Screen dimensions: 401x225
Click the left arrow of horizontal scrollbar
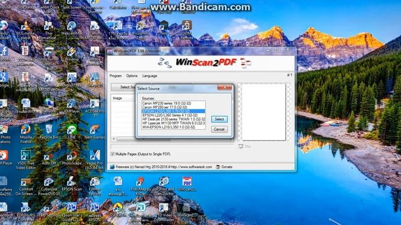tap(114, 139)
